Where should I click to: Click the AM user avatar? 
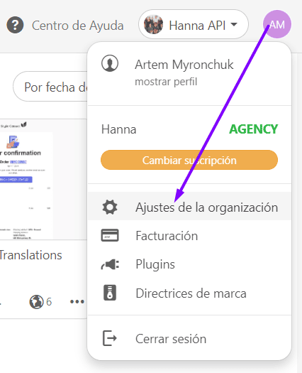[276, 24]
